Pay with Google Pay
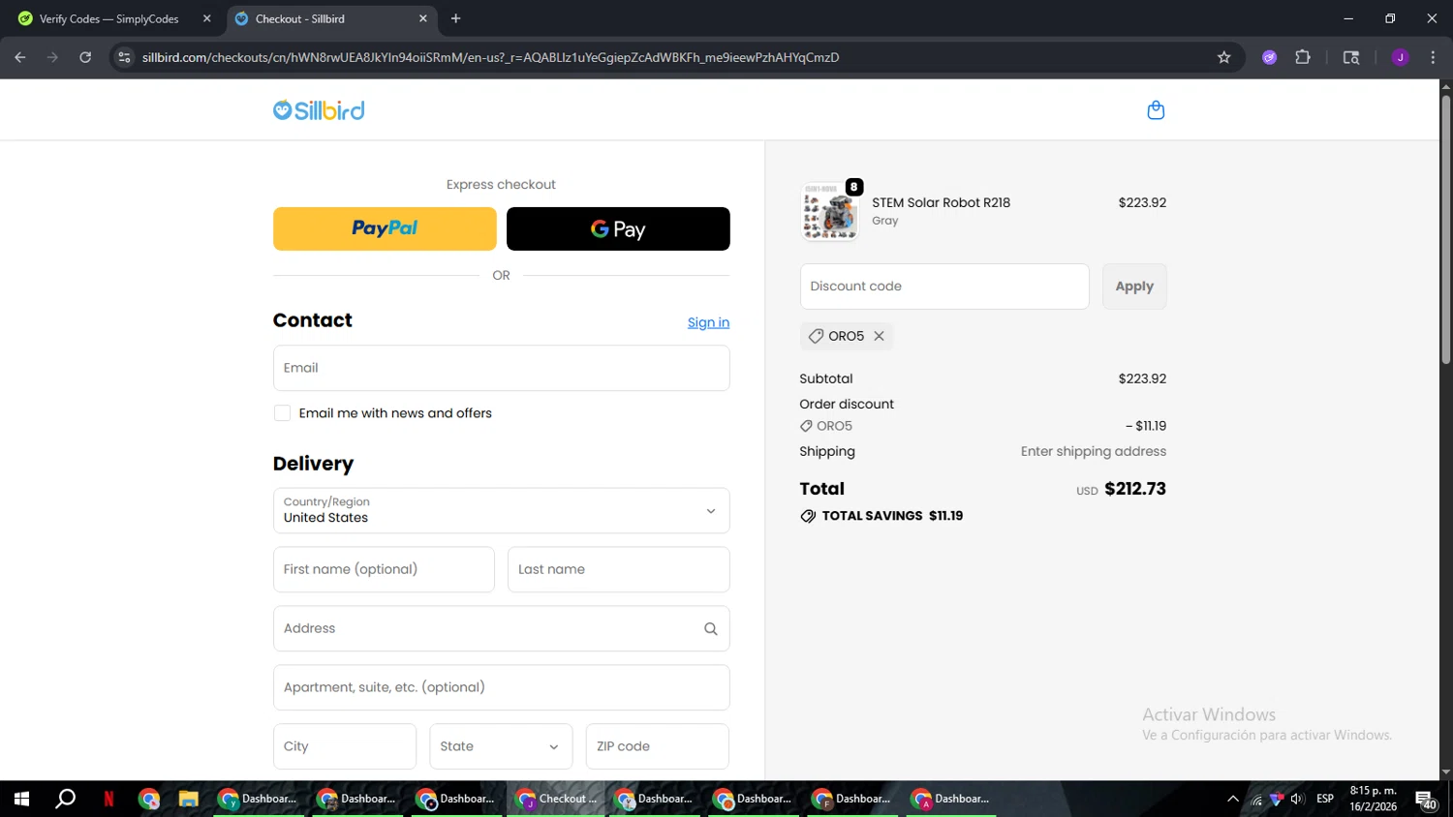The width and height of the screenshot is (1453, 817). [x=618, y=228]
